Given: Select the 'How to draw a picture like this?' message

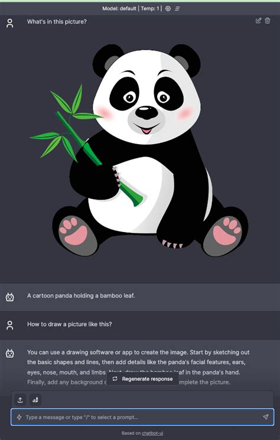Looking at the screenshot, I should (69, 324).
